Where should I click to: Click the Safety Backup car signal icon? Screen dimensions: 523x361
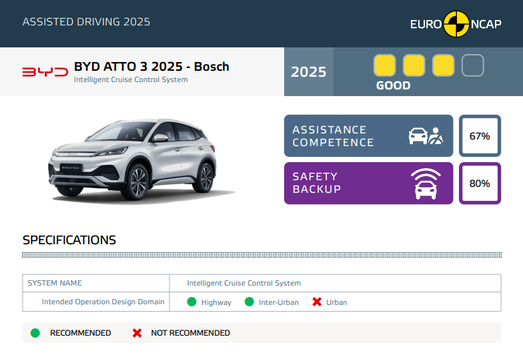tap(426, 183)
